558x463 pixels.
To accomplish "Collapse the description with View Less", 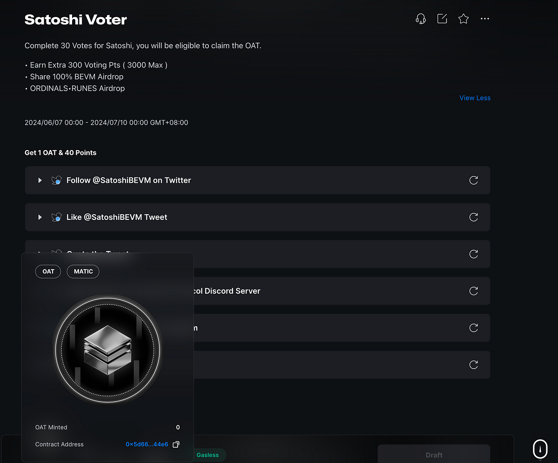I will (475, 98).
